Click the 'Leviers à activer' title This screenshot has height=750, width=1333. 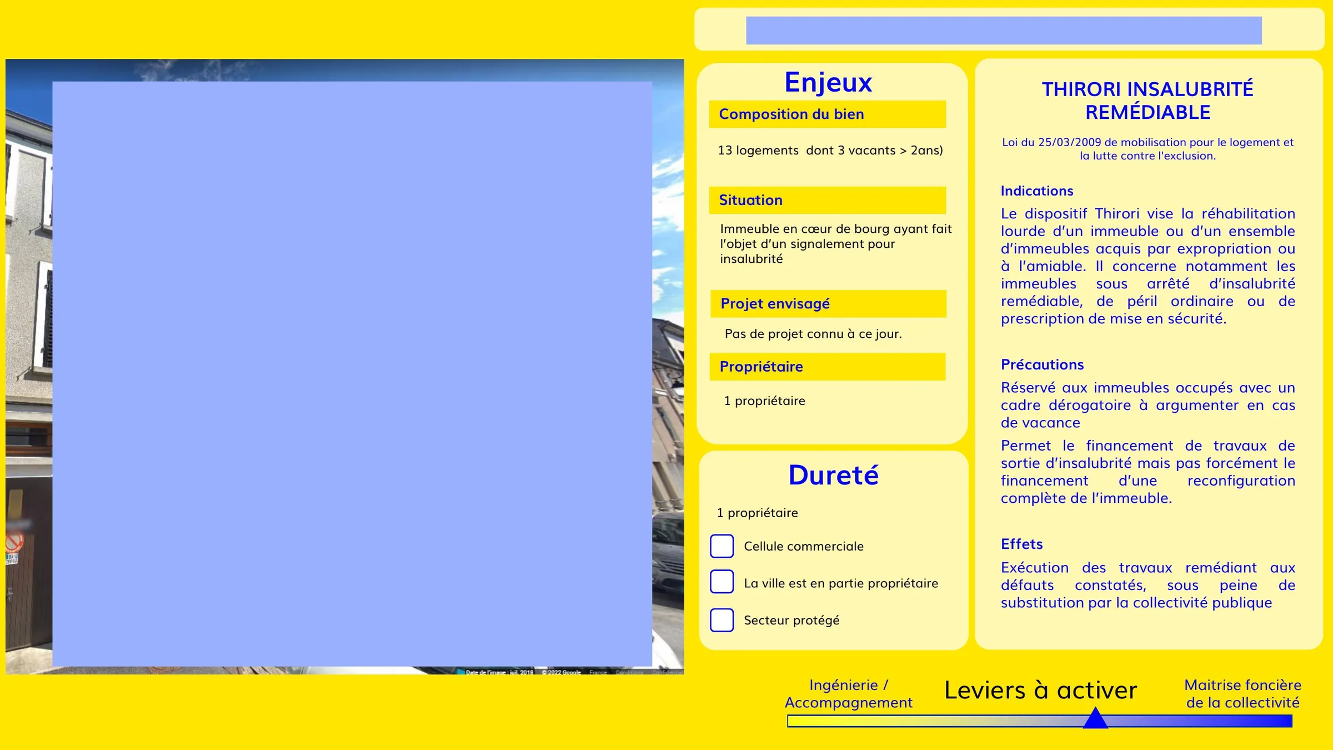coord(1040,691)
